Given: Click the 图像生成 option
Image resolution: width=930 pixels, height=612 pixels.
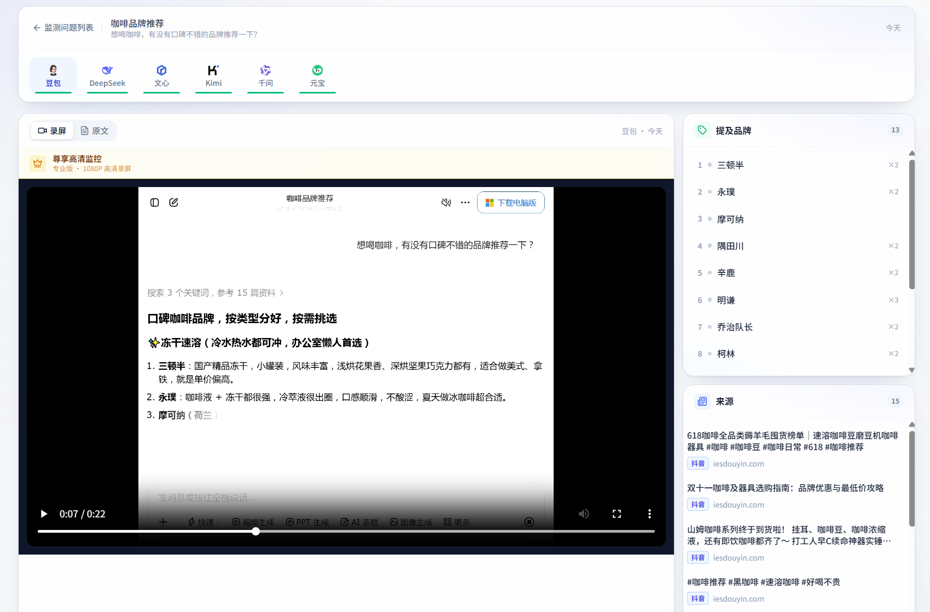Looking at the screenshot, I should tap(411, 522).
